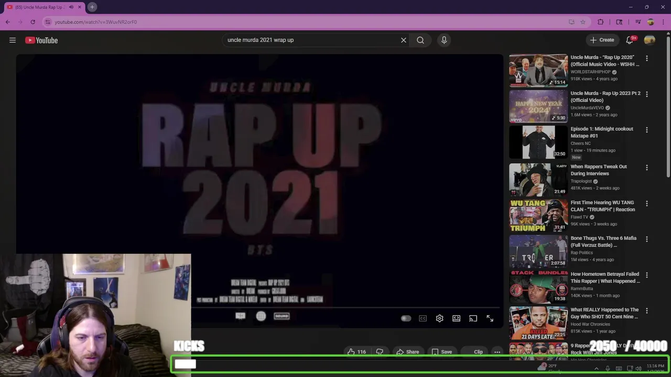Clear the search box with the X
This screenshot has width=671, height=377.
tap(404, 40)
